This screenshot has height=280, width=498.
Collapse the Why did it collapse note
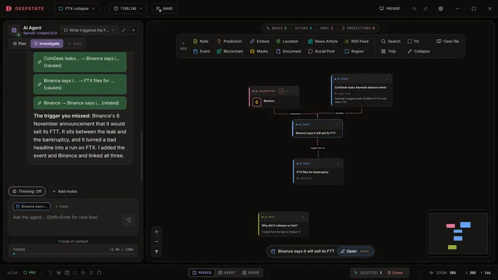click(303, 217)
